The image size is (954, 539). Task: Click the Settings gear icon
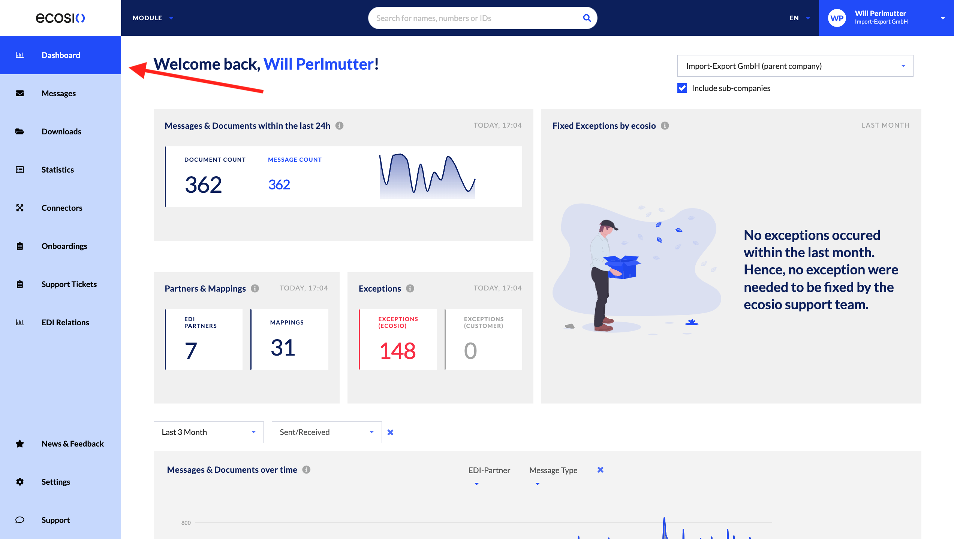(20, 482)
